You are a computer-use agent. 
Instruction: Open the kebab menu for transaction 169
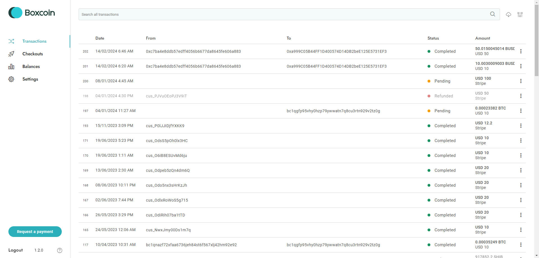[521, 170]
